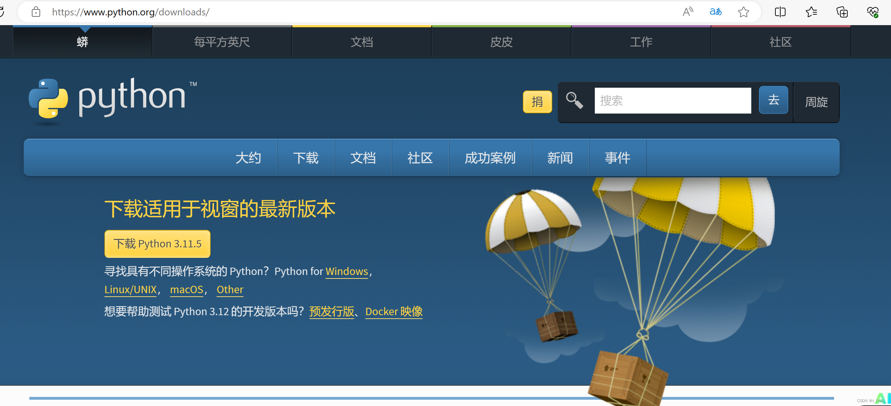Image resolution: width=891 pixels, height=406 pixels.
Task: Open browser essentials heart icon
Action: point(872,12)
